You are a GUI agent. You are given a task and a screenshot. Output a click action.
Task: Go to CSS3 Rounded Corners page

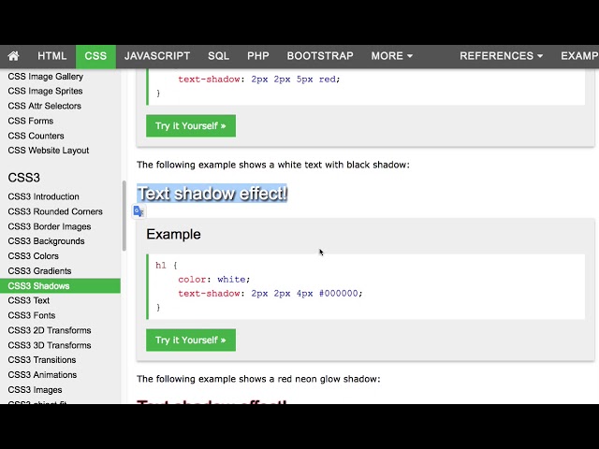click(x=55, y=211)
